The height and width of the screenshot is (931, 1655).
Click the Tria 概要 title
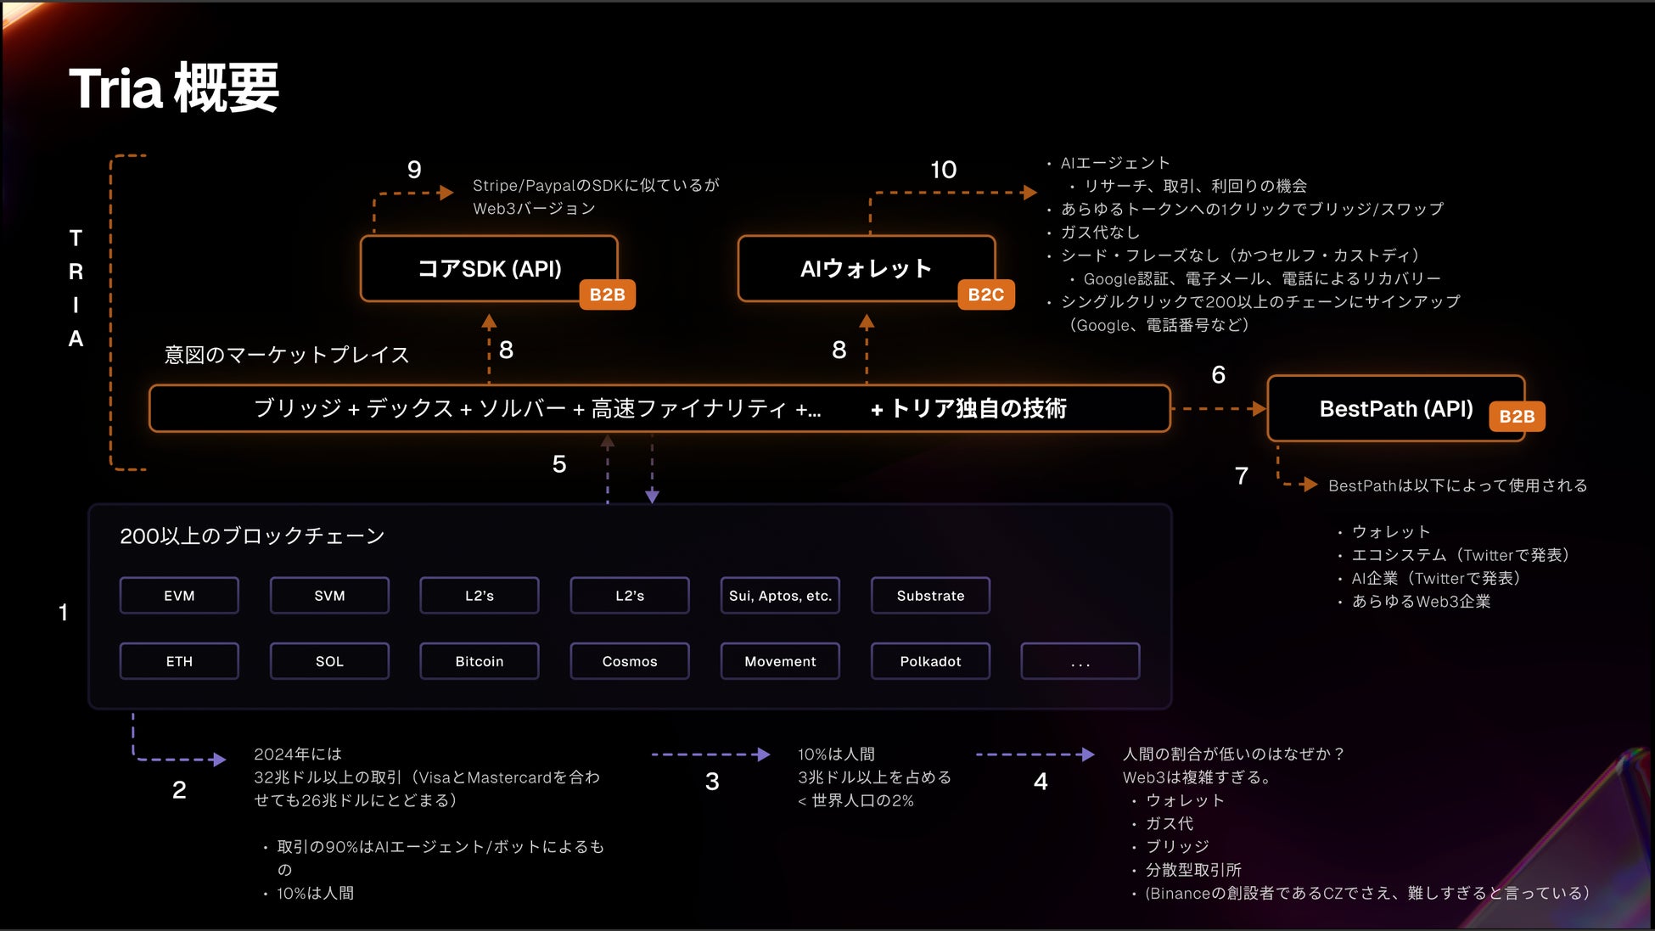click(x=174, y=88)
